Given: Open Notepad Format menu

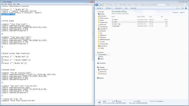Looking at the screenshot, I should (10, 4).
